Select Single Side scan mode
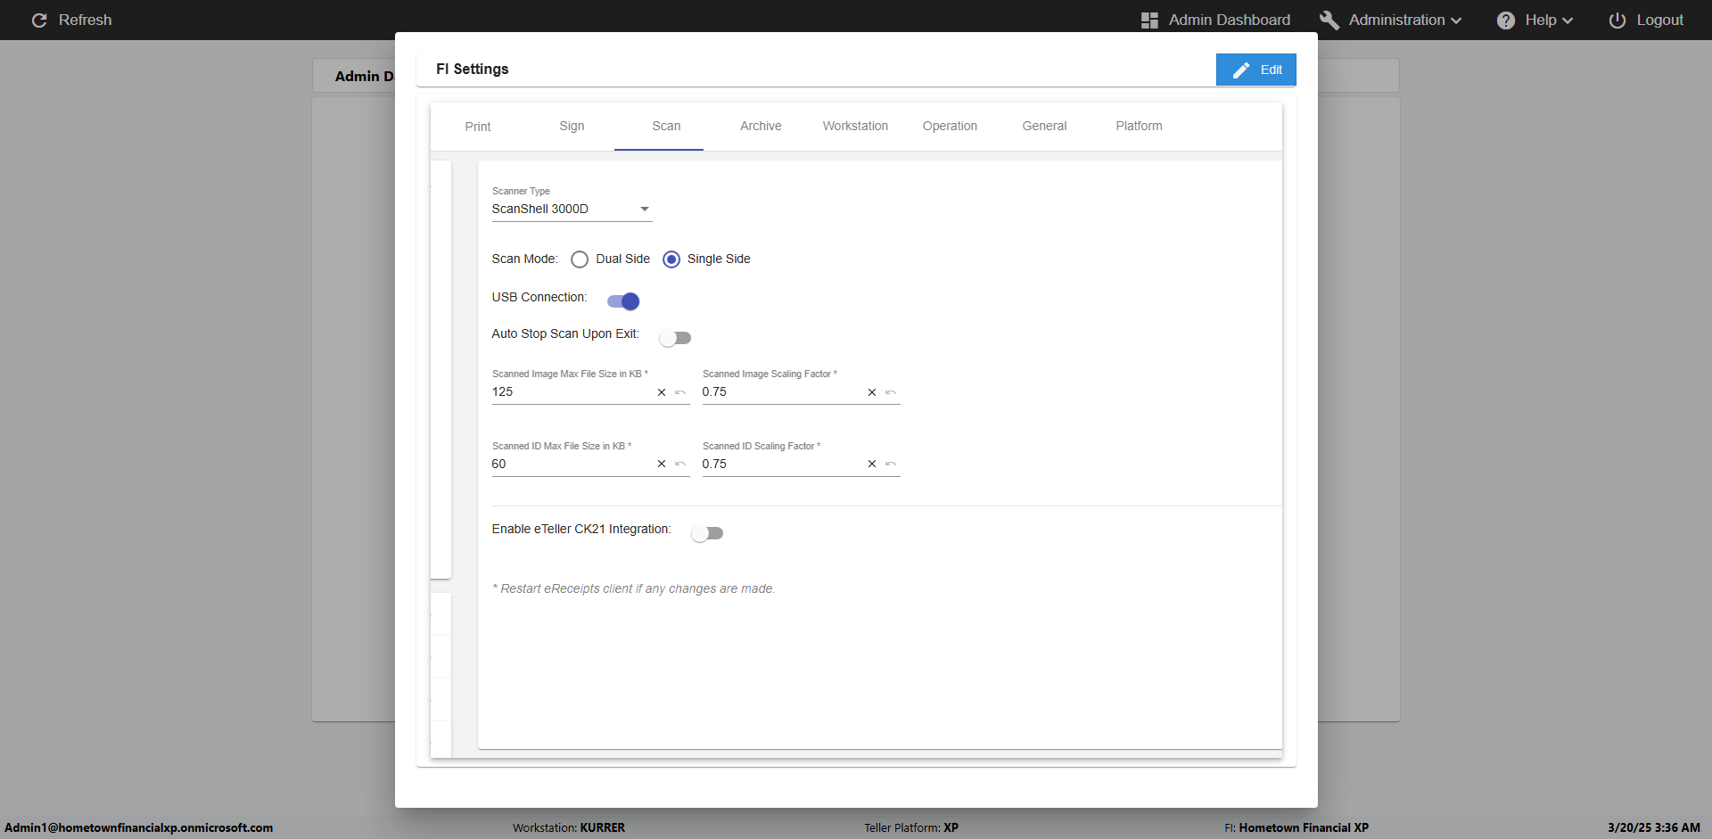The width and height of the screenshot is (1712, 839). coord(671,259)
